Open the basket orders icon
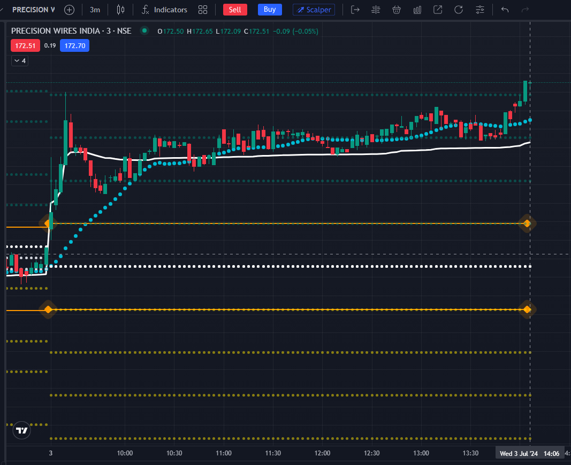Screen dimensions: 571x465 [x=397, y=10]
